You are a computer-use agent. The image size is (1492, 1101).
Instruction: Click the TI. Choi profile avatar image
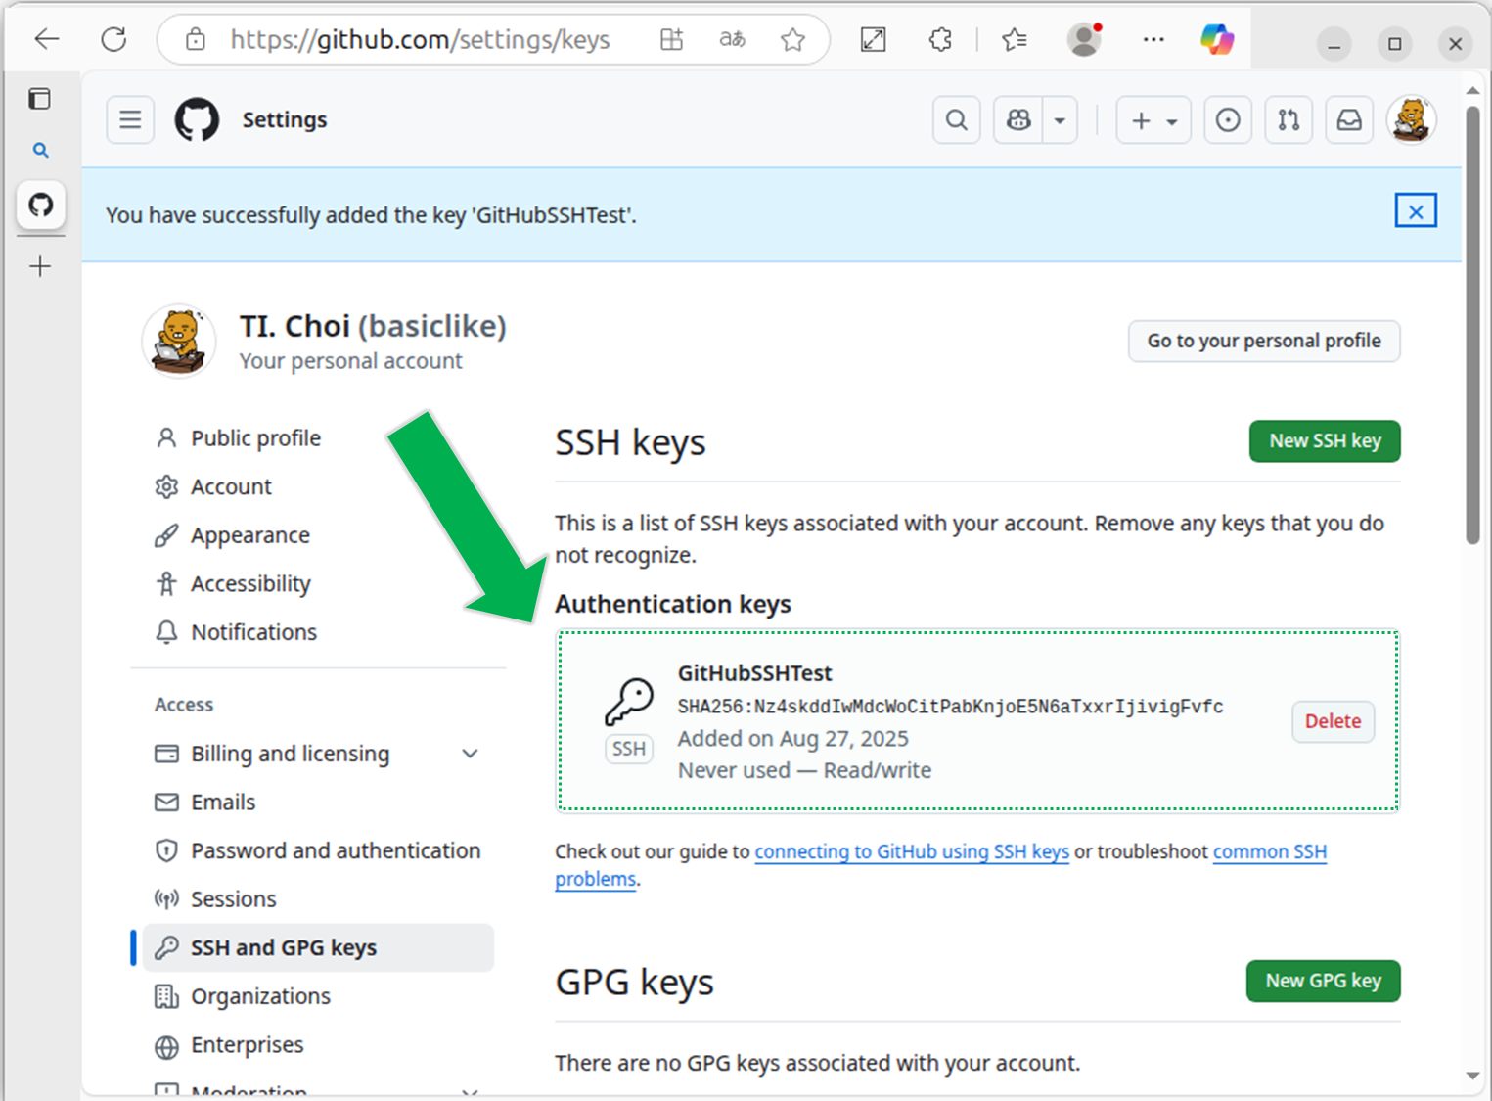[x=179, y=341]
